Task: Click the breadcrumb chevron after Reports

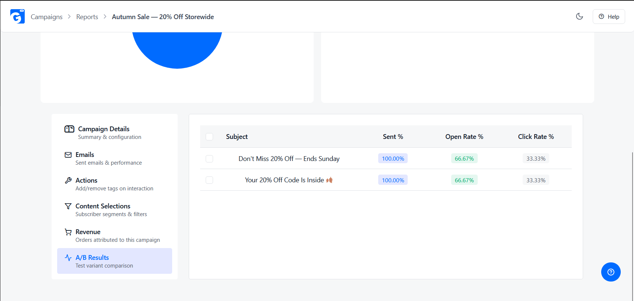Action: click(x=105, y=17)
